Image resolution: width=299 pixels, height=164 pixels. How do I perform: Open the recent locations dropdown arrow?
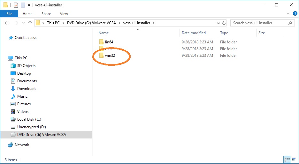click(23, 23)
